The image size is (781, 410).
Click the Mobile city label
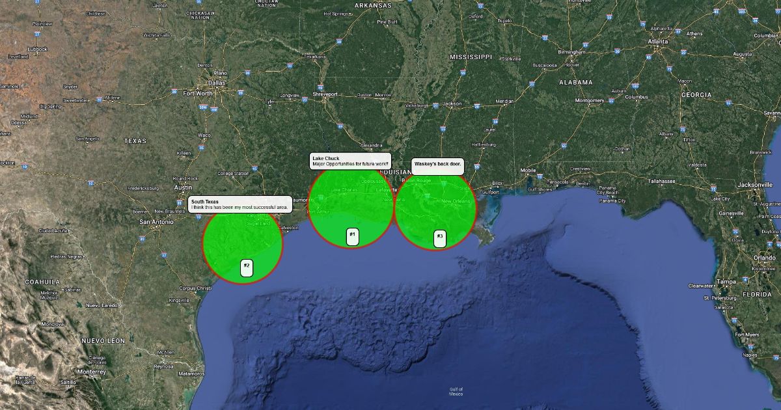point(528,170)
